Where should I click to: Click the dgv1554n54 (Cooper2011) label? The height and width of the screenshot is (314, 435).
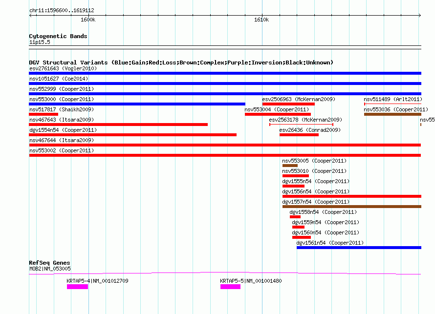63,130
